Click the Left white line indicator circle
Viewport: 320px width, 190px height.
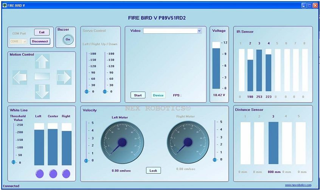40,174
